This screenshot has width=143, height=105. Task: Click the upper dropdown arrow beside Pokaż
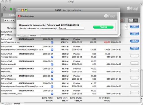tap(126, 25)
